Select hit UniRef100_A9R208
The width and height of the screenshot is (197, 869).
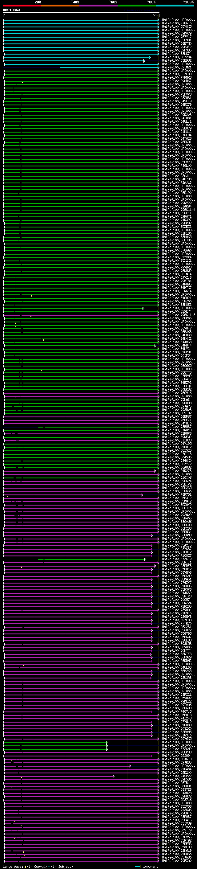[177, 115]
